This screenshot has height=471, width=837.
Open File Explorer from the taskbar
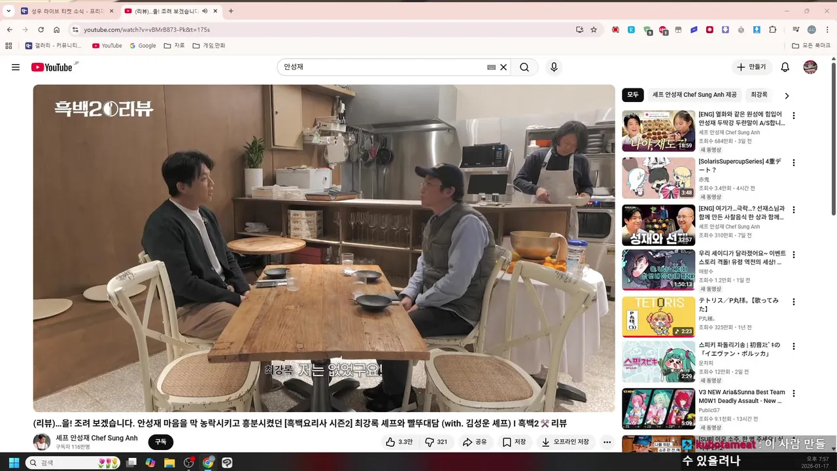tap(169, 462)
